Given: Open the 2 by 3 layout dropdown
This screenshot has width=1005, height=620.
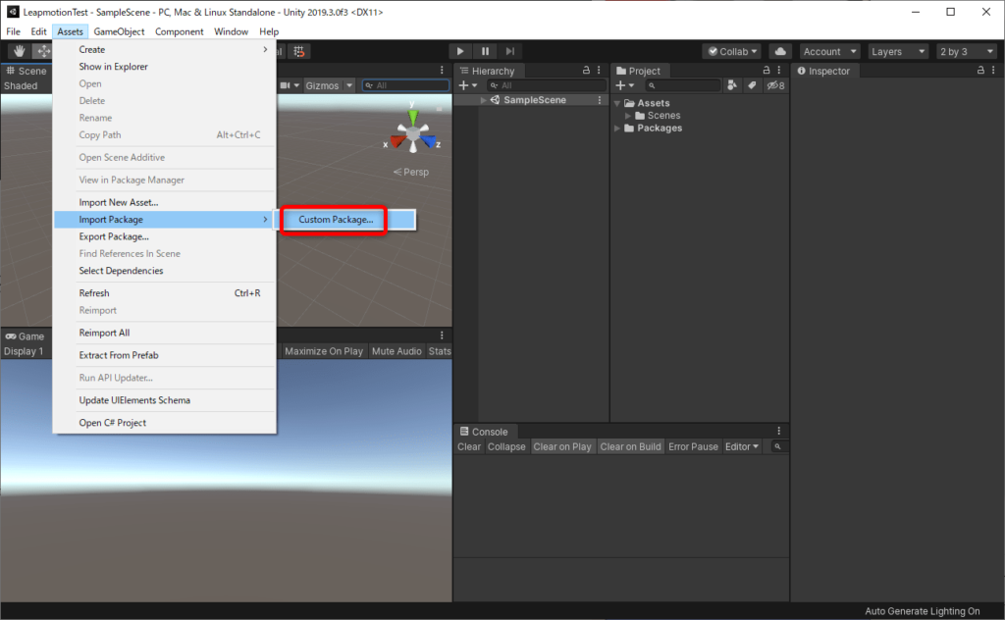Looking at the screenshot, I should [x=967, y=51].
